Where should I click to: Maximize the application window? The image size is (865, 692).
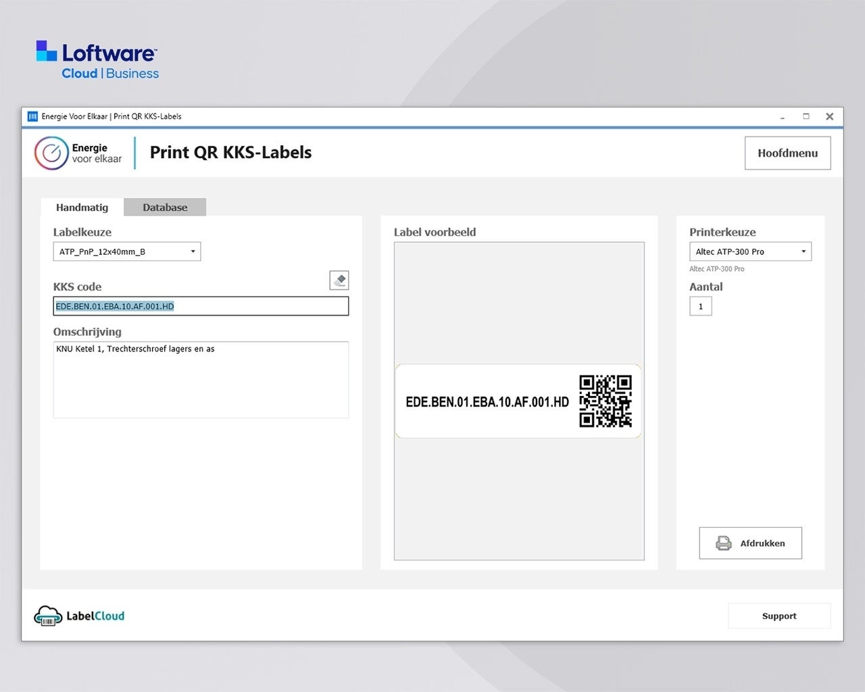coord(806,116)
